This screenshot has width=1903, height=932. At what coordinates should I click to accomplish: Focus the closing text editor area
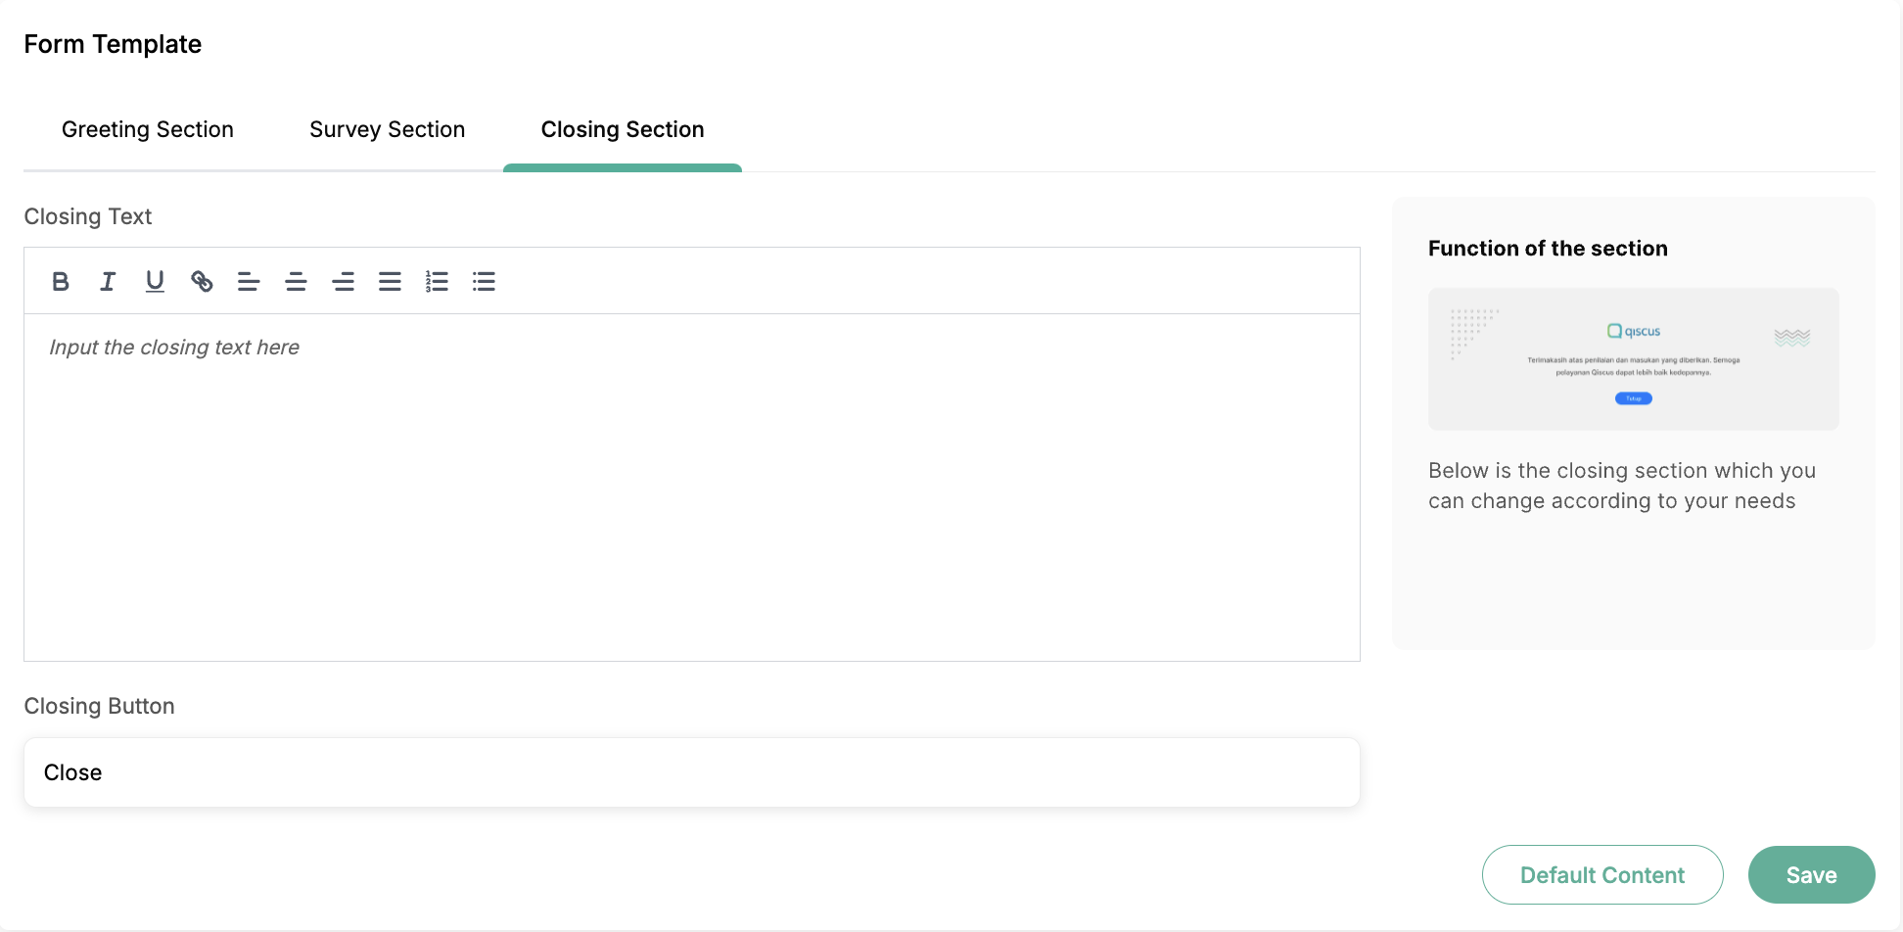692,487
